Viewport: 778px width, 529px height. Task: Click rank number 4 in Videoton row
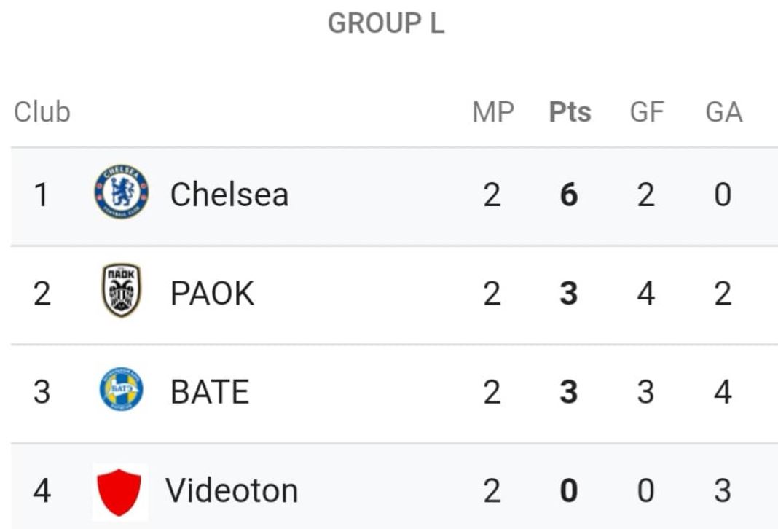[x=42, y=490]
